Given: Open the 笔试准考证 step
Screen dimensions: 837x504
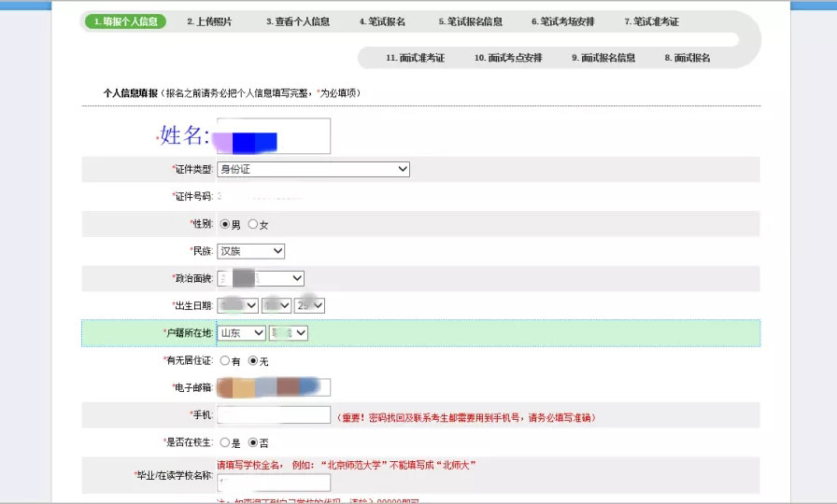Looking at the screenshot, I should pyautogui.click(x=651, y=21).
